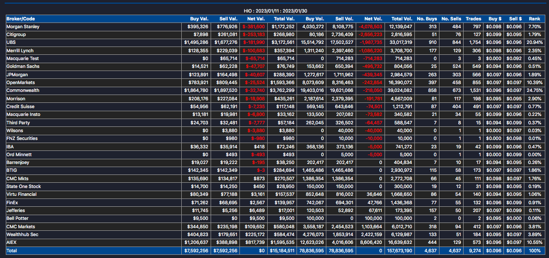The height and width of the screenshot is (258, 549).
Task: Sort by the Net Val. column header
Action: [x=257, y=18]
